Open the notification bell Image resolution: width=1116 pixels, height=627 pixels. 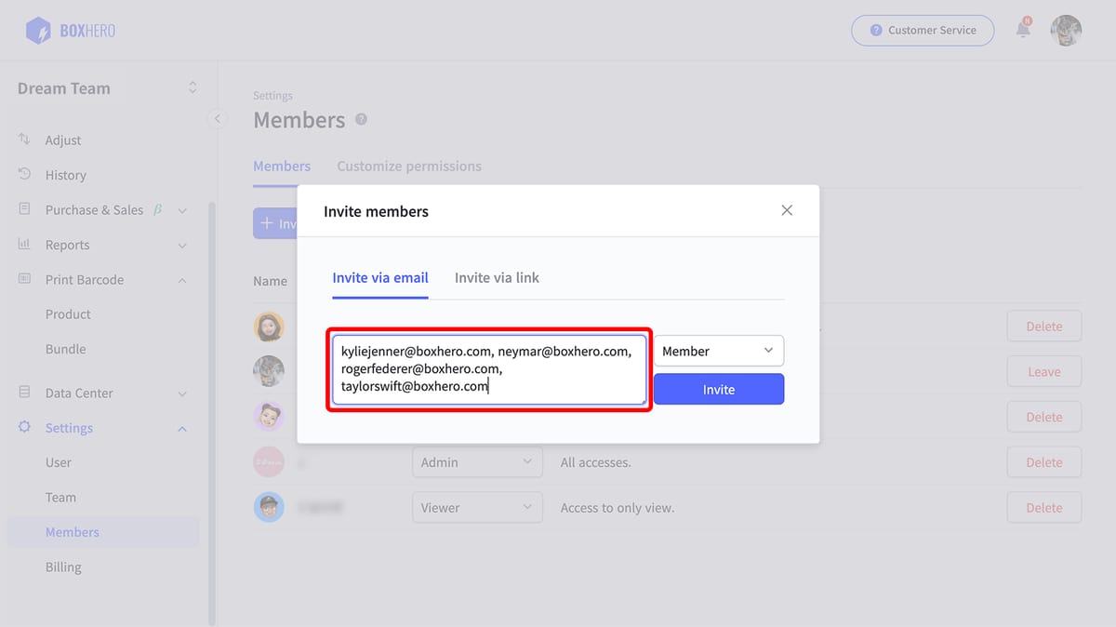(1023, 30)
